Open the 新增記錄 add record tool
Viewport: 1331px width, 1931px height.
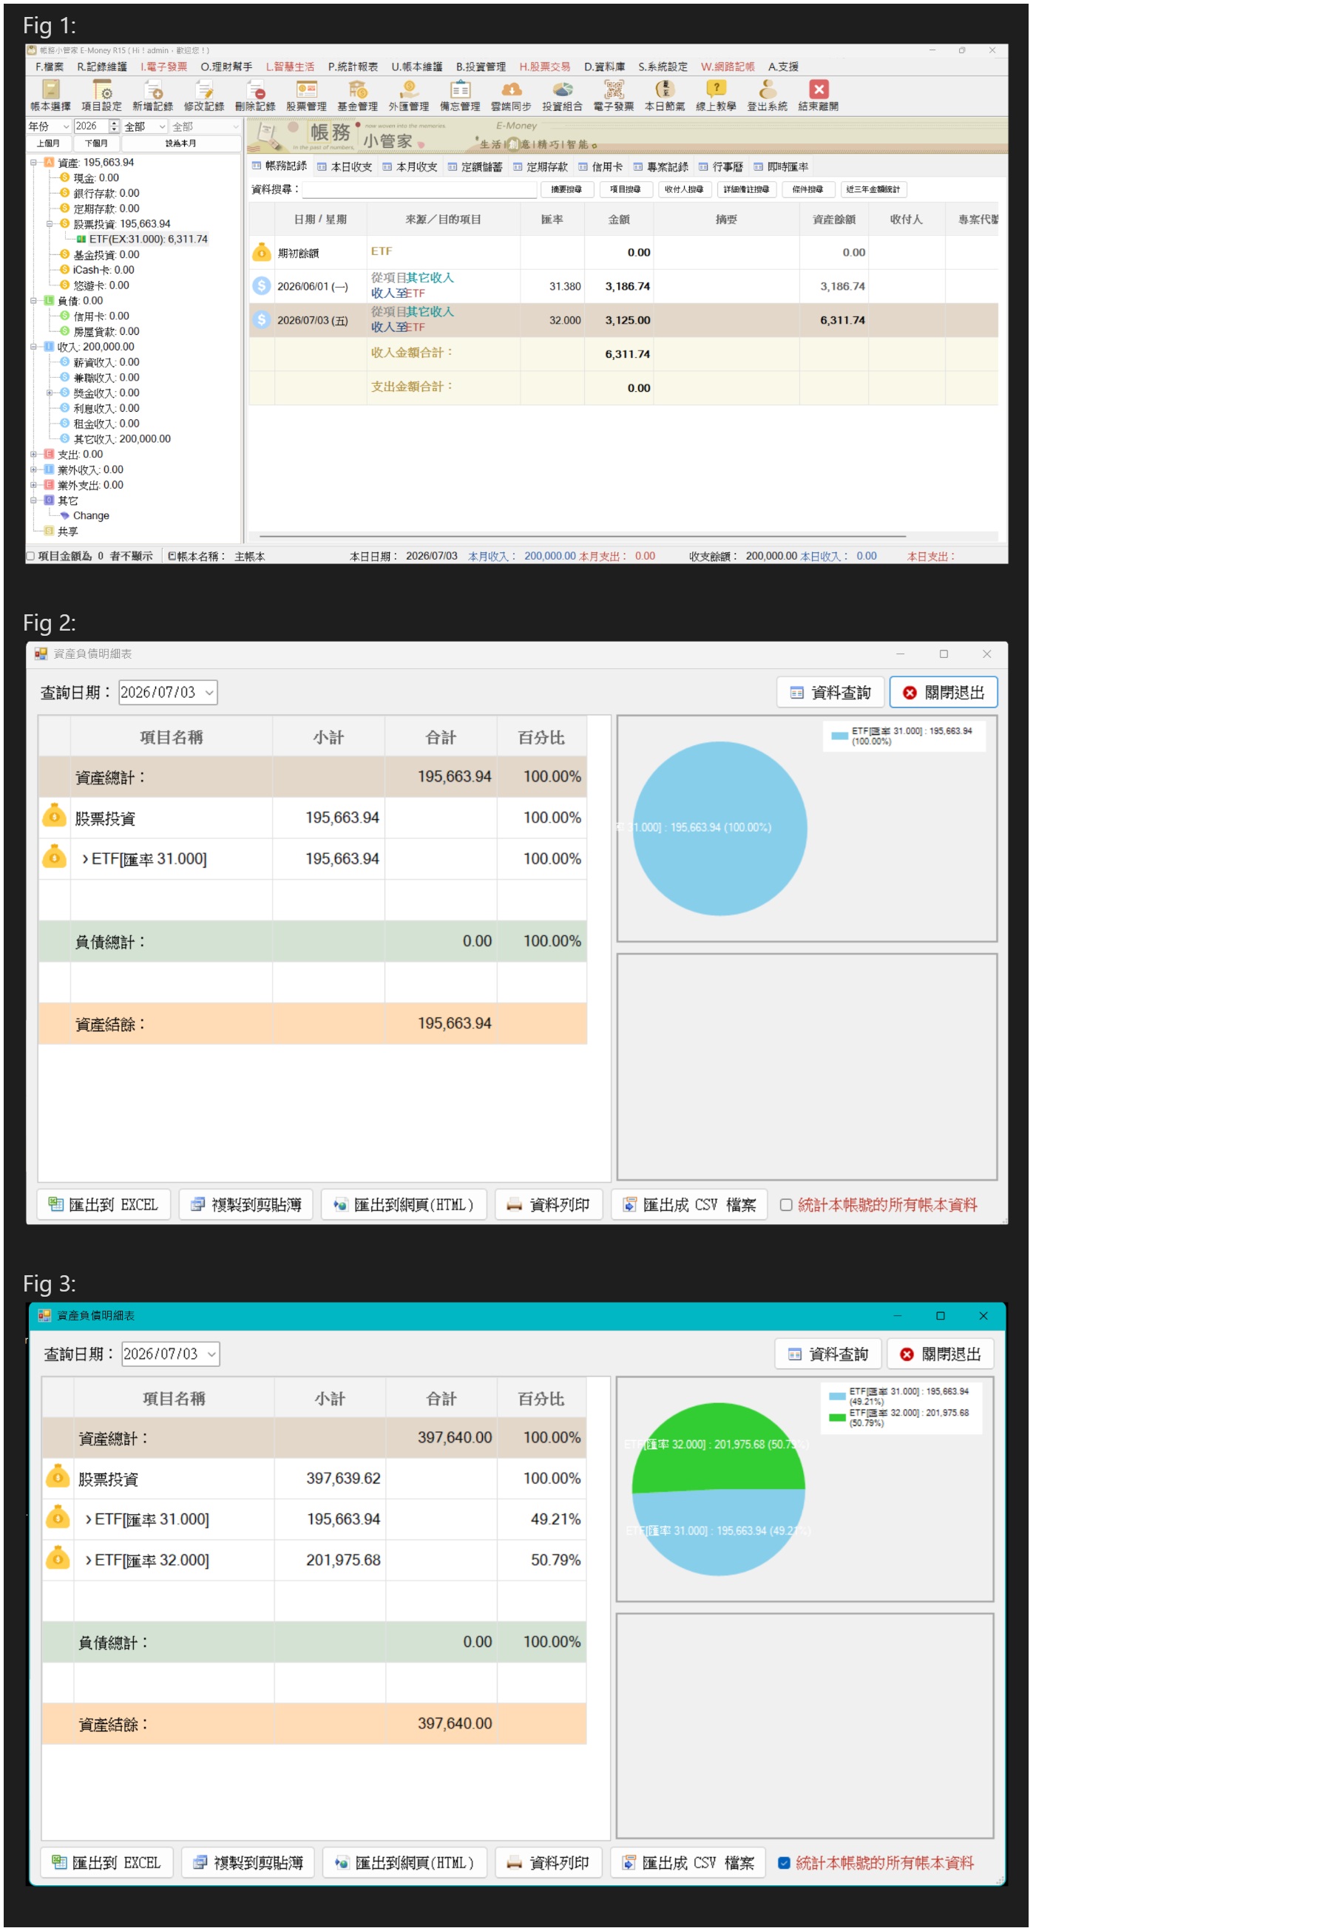(152, 95)
